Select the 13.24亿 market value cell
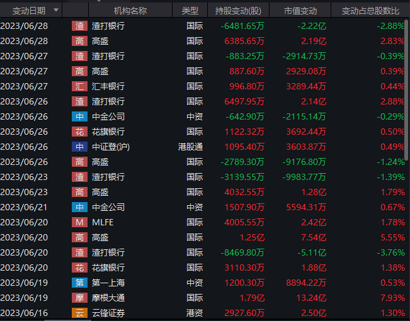 point(312,298)
